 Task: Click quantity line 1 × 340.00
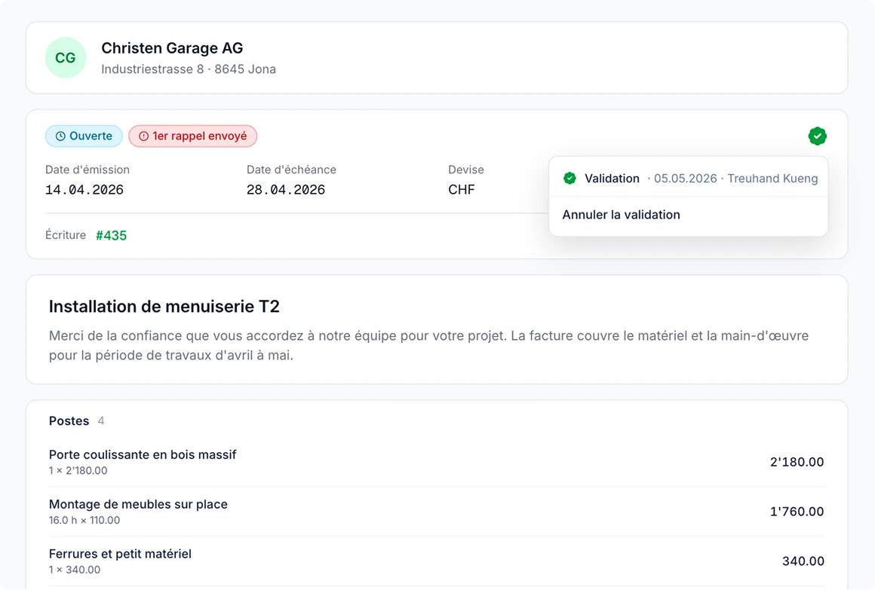pos(74,570)
